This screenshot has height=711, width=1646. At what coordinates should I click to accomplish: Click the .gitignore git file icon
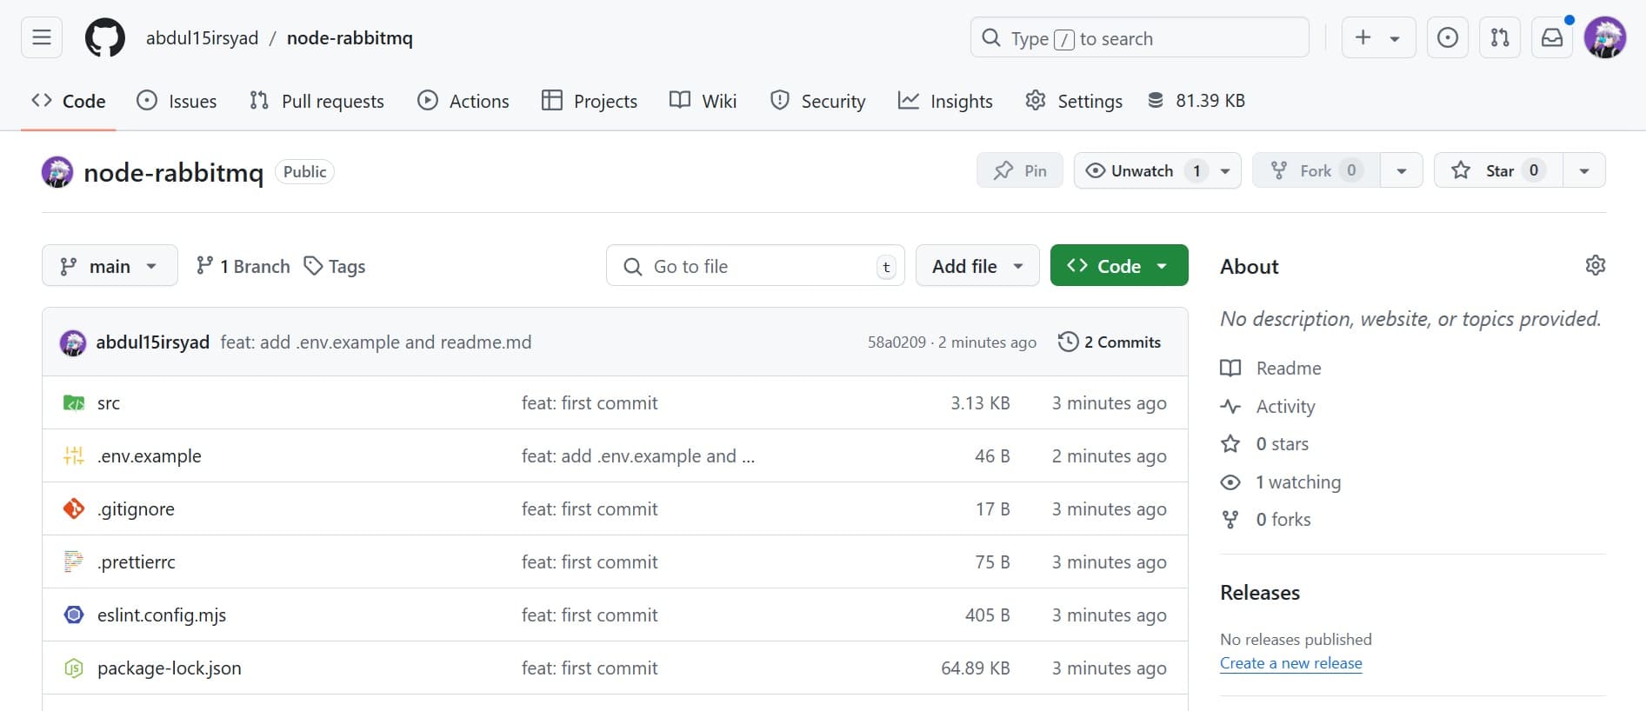click(x=74, y=508)
